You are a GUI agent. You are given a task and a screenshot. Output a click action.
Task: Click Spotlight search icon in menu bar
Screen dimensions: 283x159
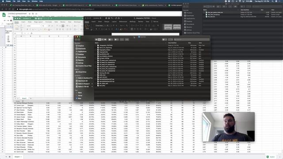[x=272, y=1]
